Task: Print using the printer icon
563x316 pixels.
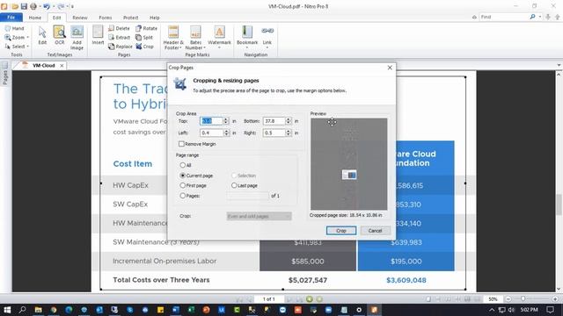Action: [x=33, y=6]
